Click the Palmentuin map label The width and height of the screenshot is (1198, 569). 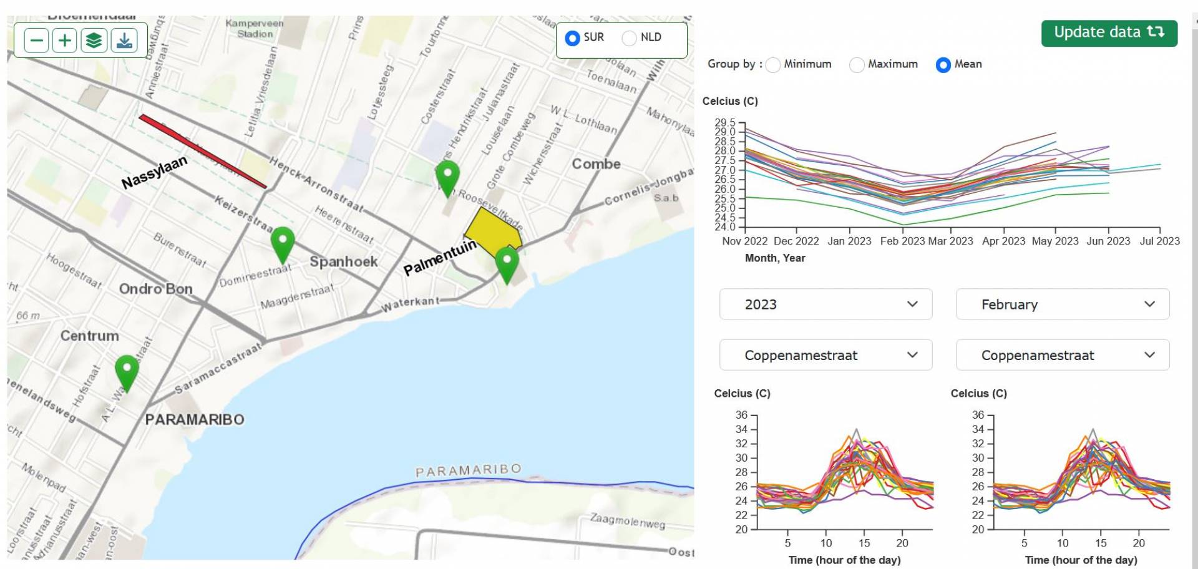tap(441, 257)
